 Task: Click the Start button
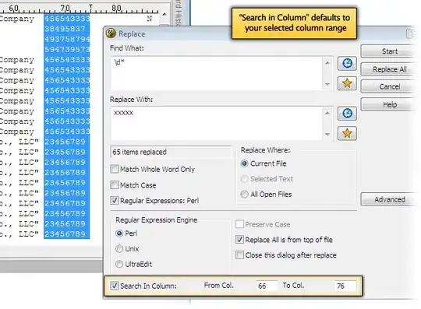coord(389,51)
